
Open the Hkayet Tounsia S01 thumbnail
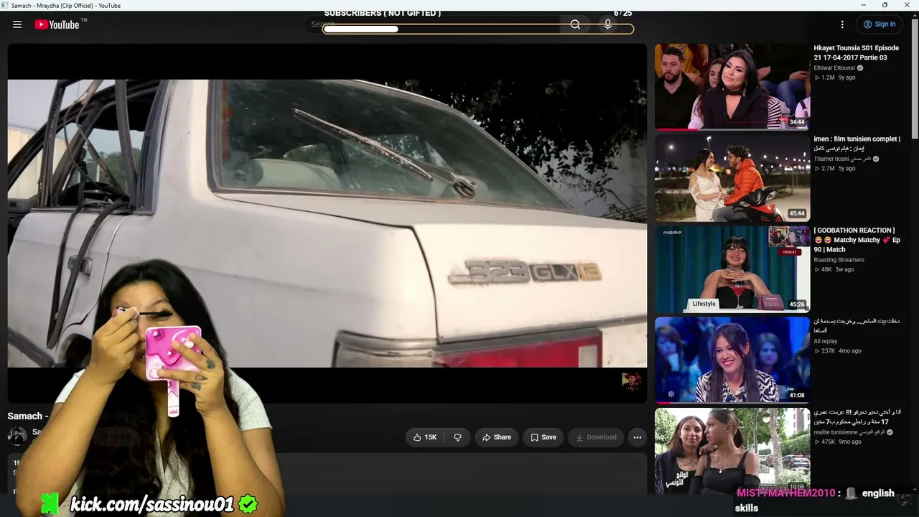click(x=732, y=86)
